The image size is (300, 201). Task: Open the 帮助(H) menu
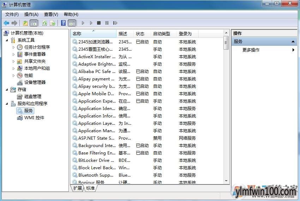71,14
